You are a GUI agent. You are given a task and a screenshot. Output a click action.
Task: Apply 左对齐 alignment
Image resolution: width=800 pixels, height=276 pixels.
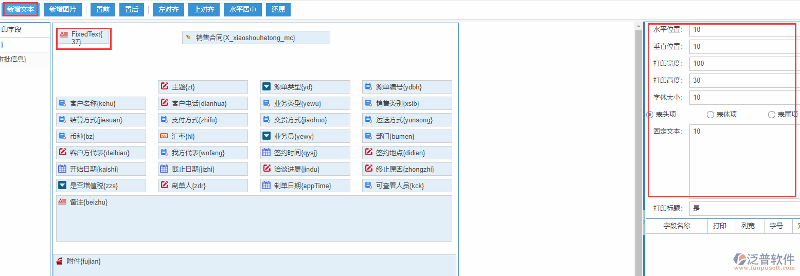(168, 9)
